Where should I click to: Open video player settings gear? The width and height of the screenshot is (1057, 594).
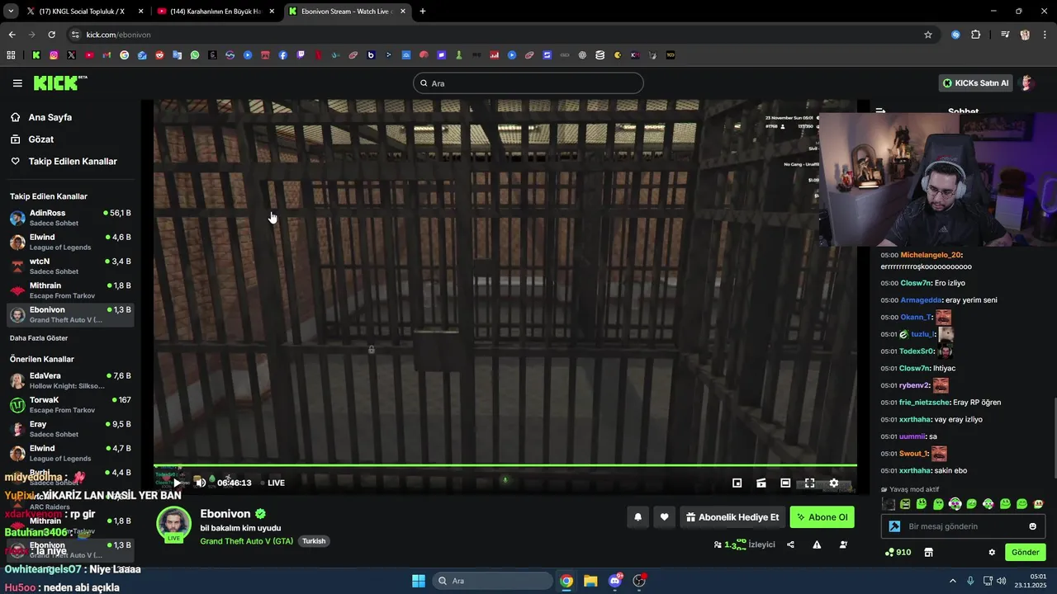coord(834,483)
